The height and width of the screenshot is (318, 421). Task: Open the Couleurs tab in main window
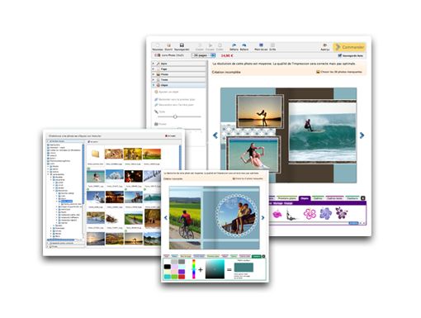pos(352,198)
